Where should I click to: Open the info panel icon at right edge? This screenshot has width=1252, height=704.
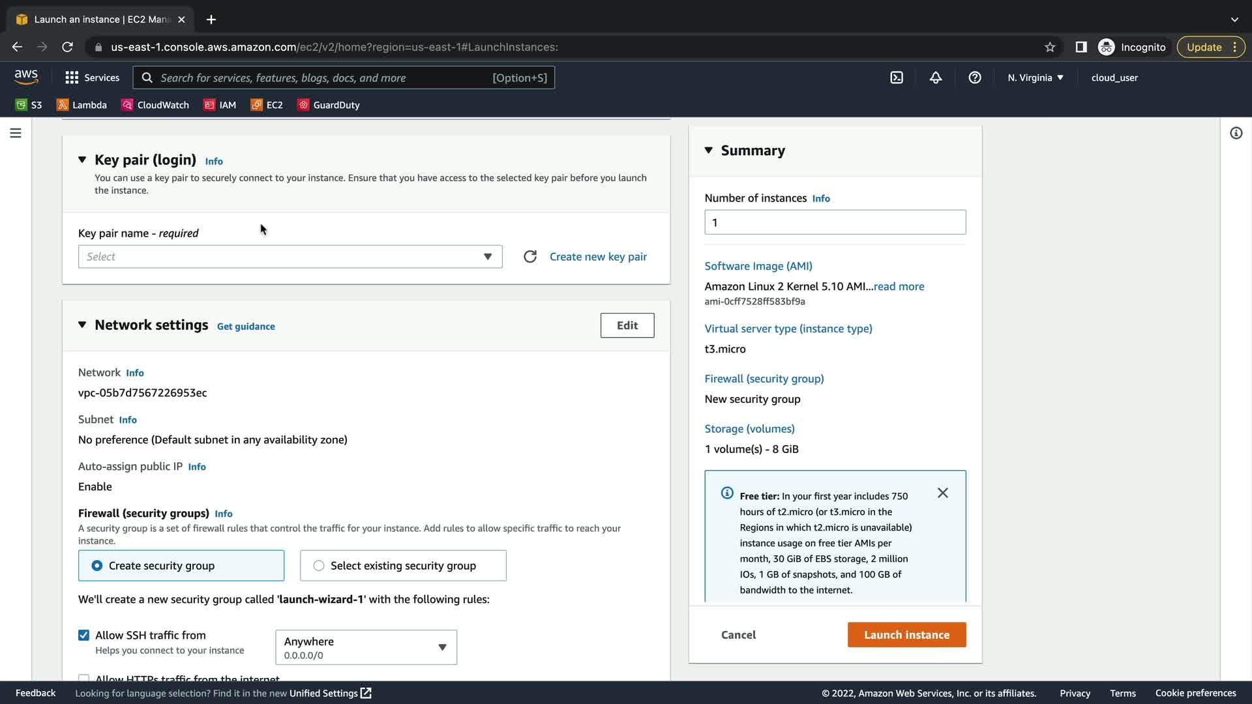click(x=1236, y=133)
